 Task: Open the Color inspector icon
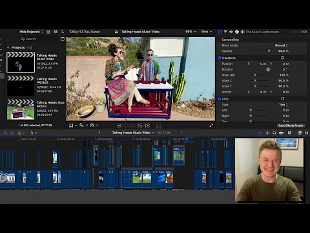pos(225,32)
